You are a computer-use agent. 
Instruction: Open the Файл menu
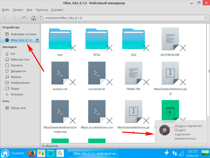pos(6,10)
